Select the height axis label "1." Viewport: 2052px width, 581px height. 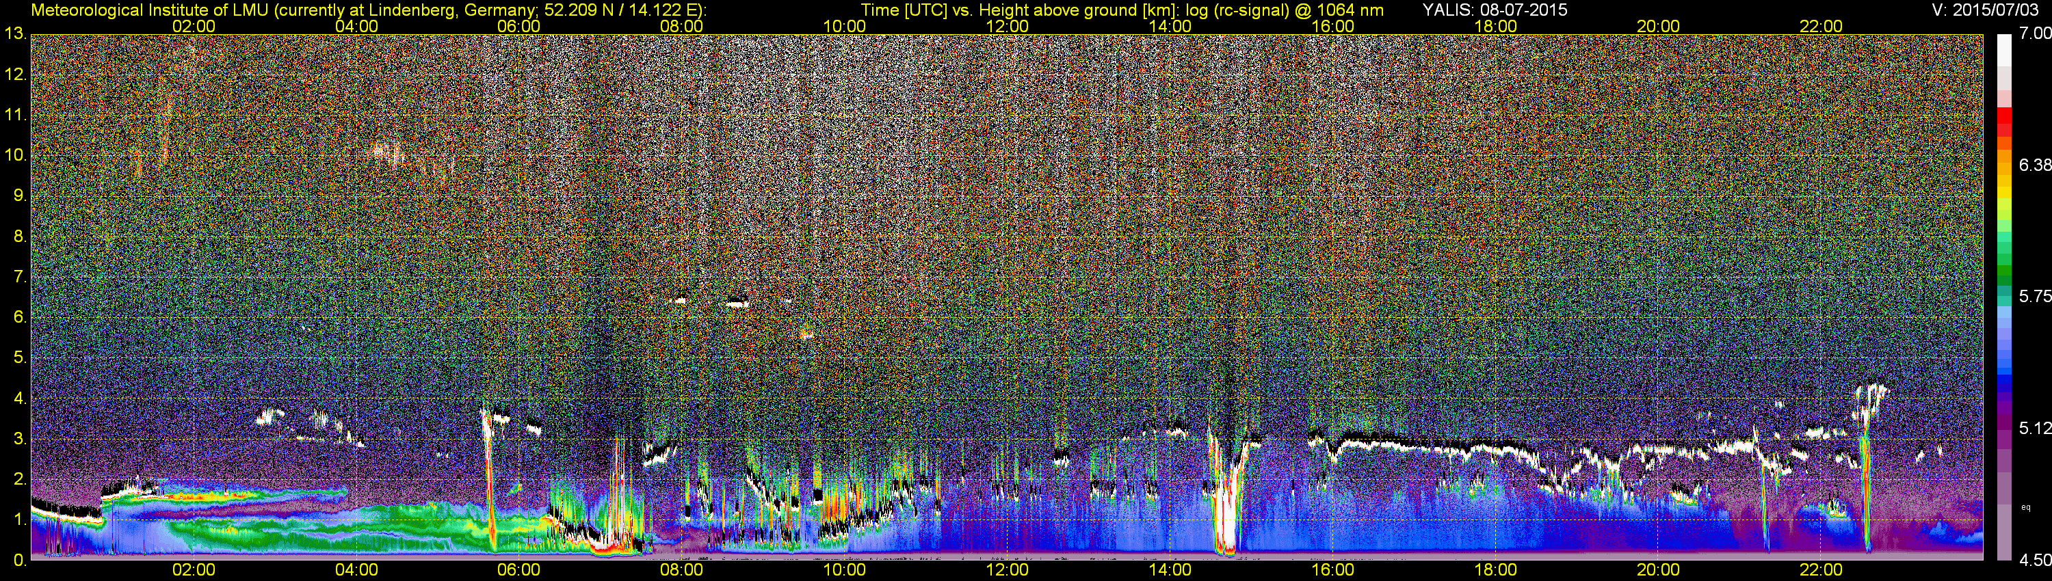click(20, 519)
